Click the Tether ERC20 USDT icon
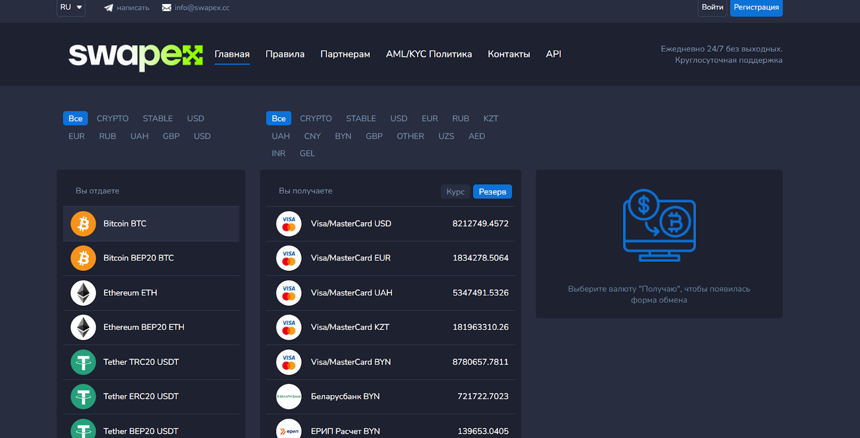The height and width of the screenshot is (438, 860). click(83, 397)
